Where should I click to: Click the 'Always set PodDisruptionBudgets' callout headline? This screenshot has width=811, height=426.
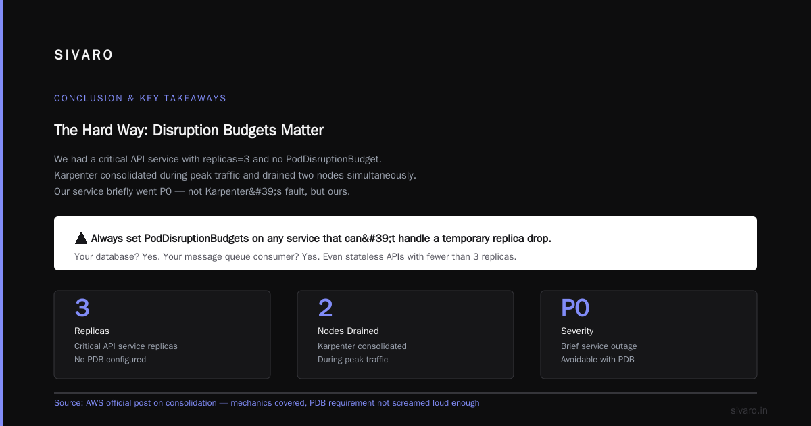321,238
